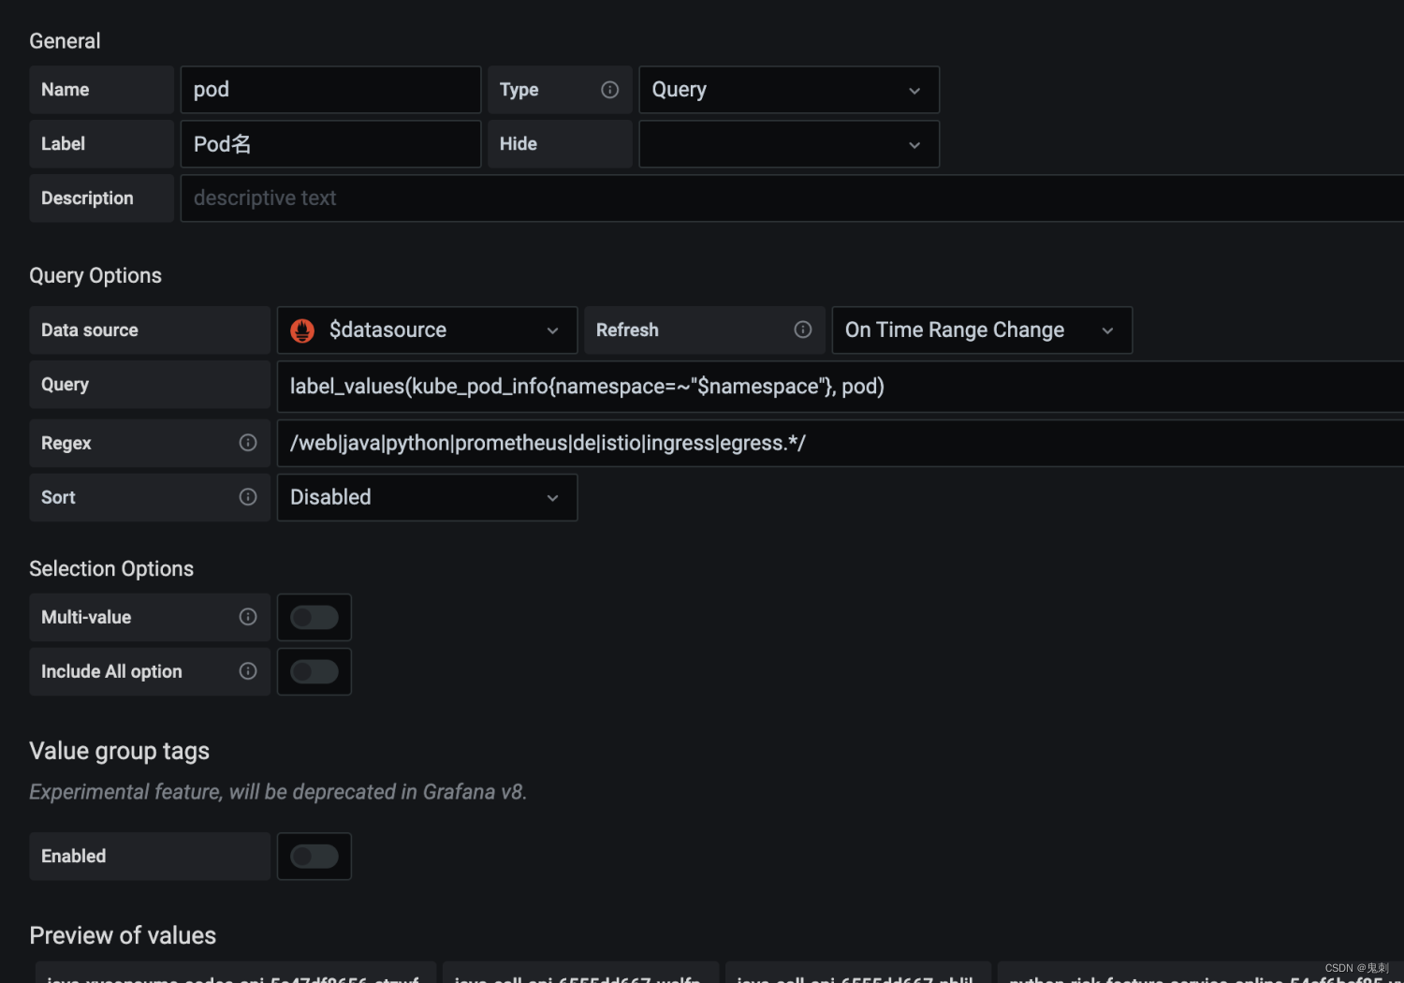Click the Prometheus datasource flame icon
This screenshot has width=1404, height=983.
point(301,330)
